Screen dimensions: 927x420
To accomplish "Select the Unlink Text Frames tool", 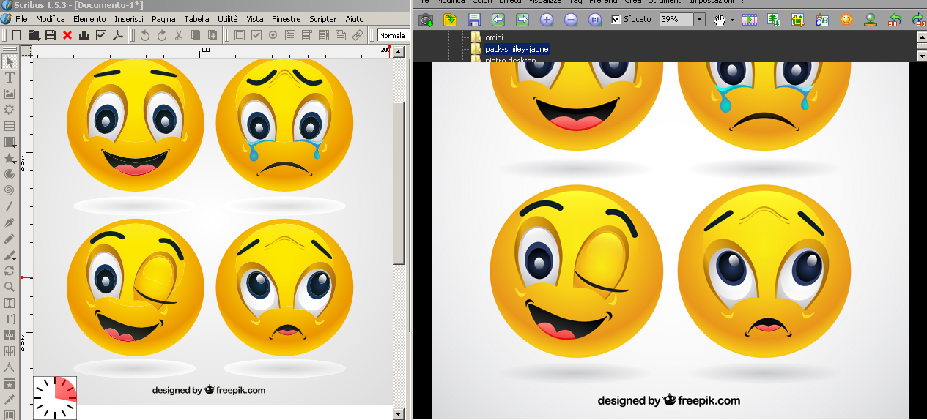I will (x=10, y=351).
